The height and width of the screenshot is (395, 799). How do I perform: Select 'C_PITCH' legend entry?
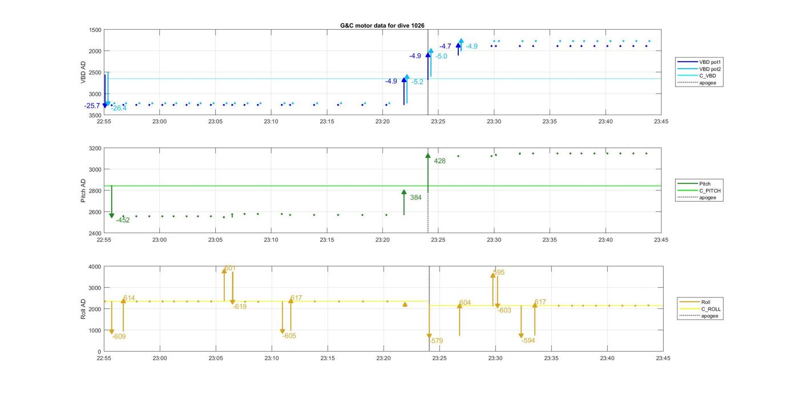click(699, 191)
